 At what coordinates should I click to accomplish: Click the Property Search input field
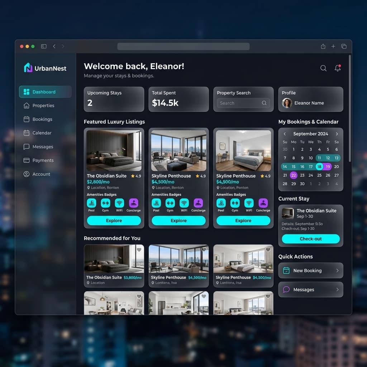[x=243, y=103]
